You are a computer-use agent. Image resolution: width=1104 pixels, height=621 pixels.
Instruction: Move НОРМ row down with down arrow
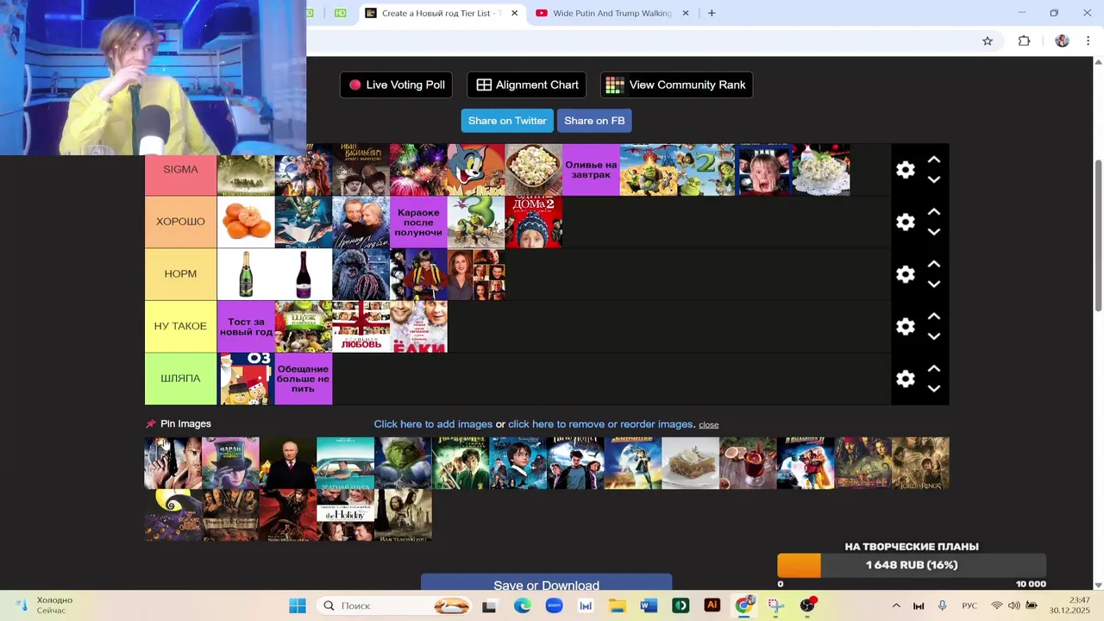pyautogui.click(x=933, y=284)
